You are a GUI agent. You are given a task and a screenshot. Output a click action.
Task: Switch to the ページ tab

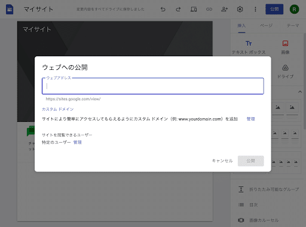click(x=266, y=26)
